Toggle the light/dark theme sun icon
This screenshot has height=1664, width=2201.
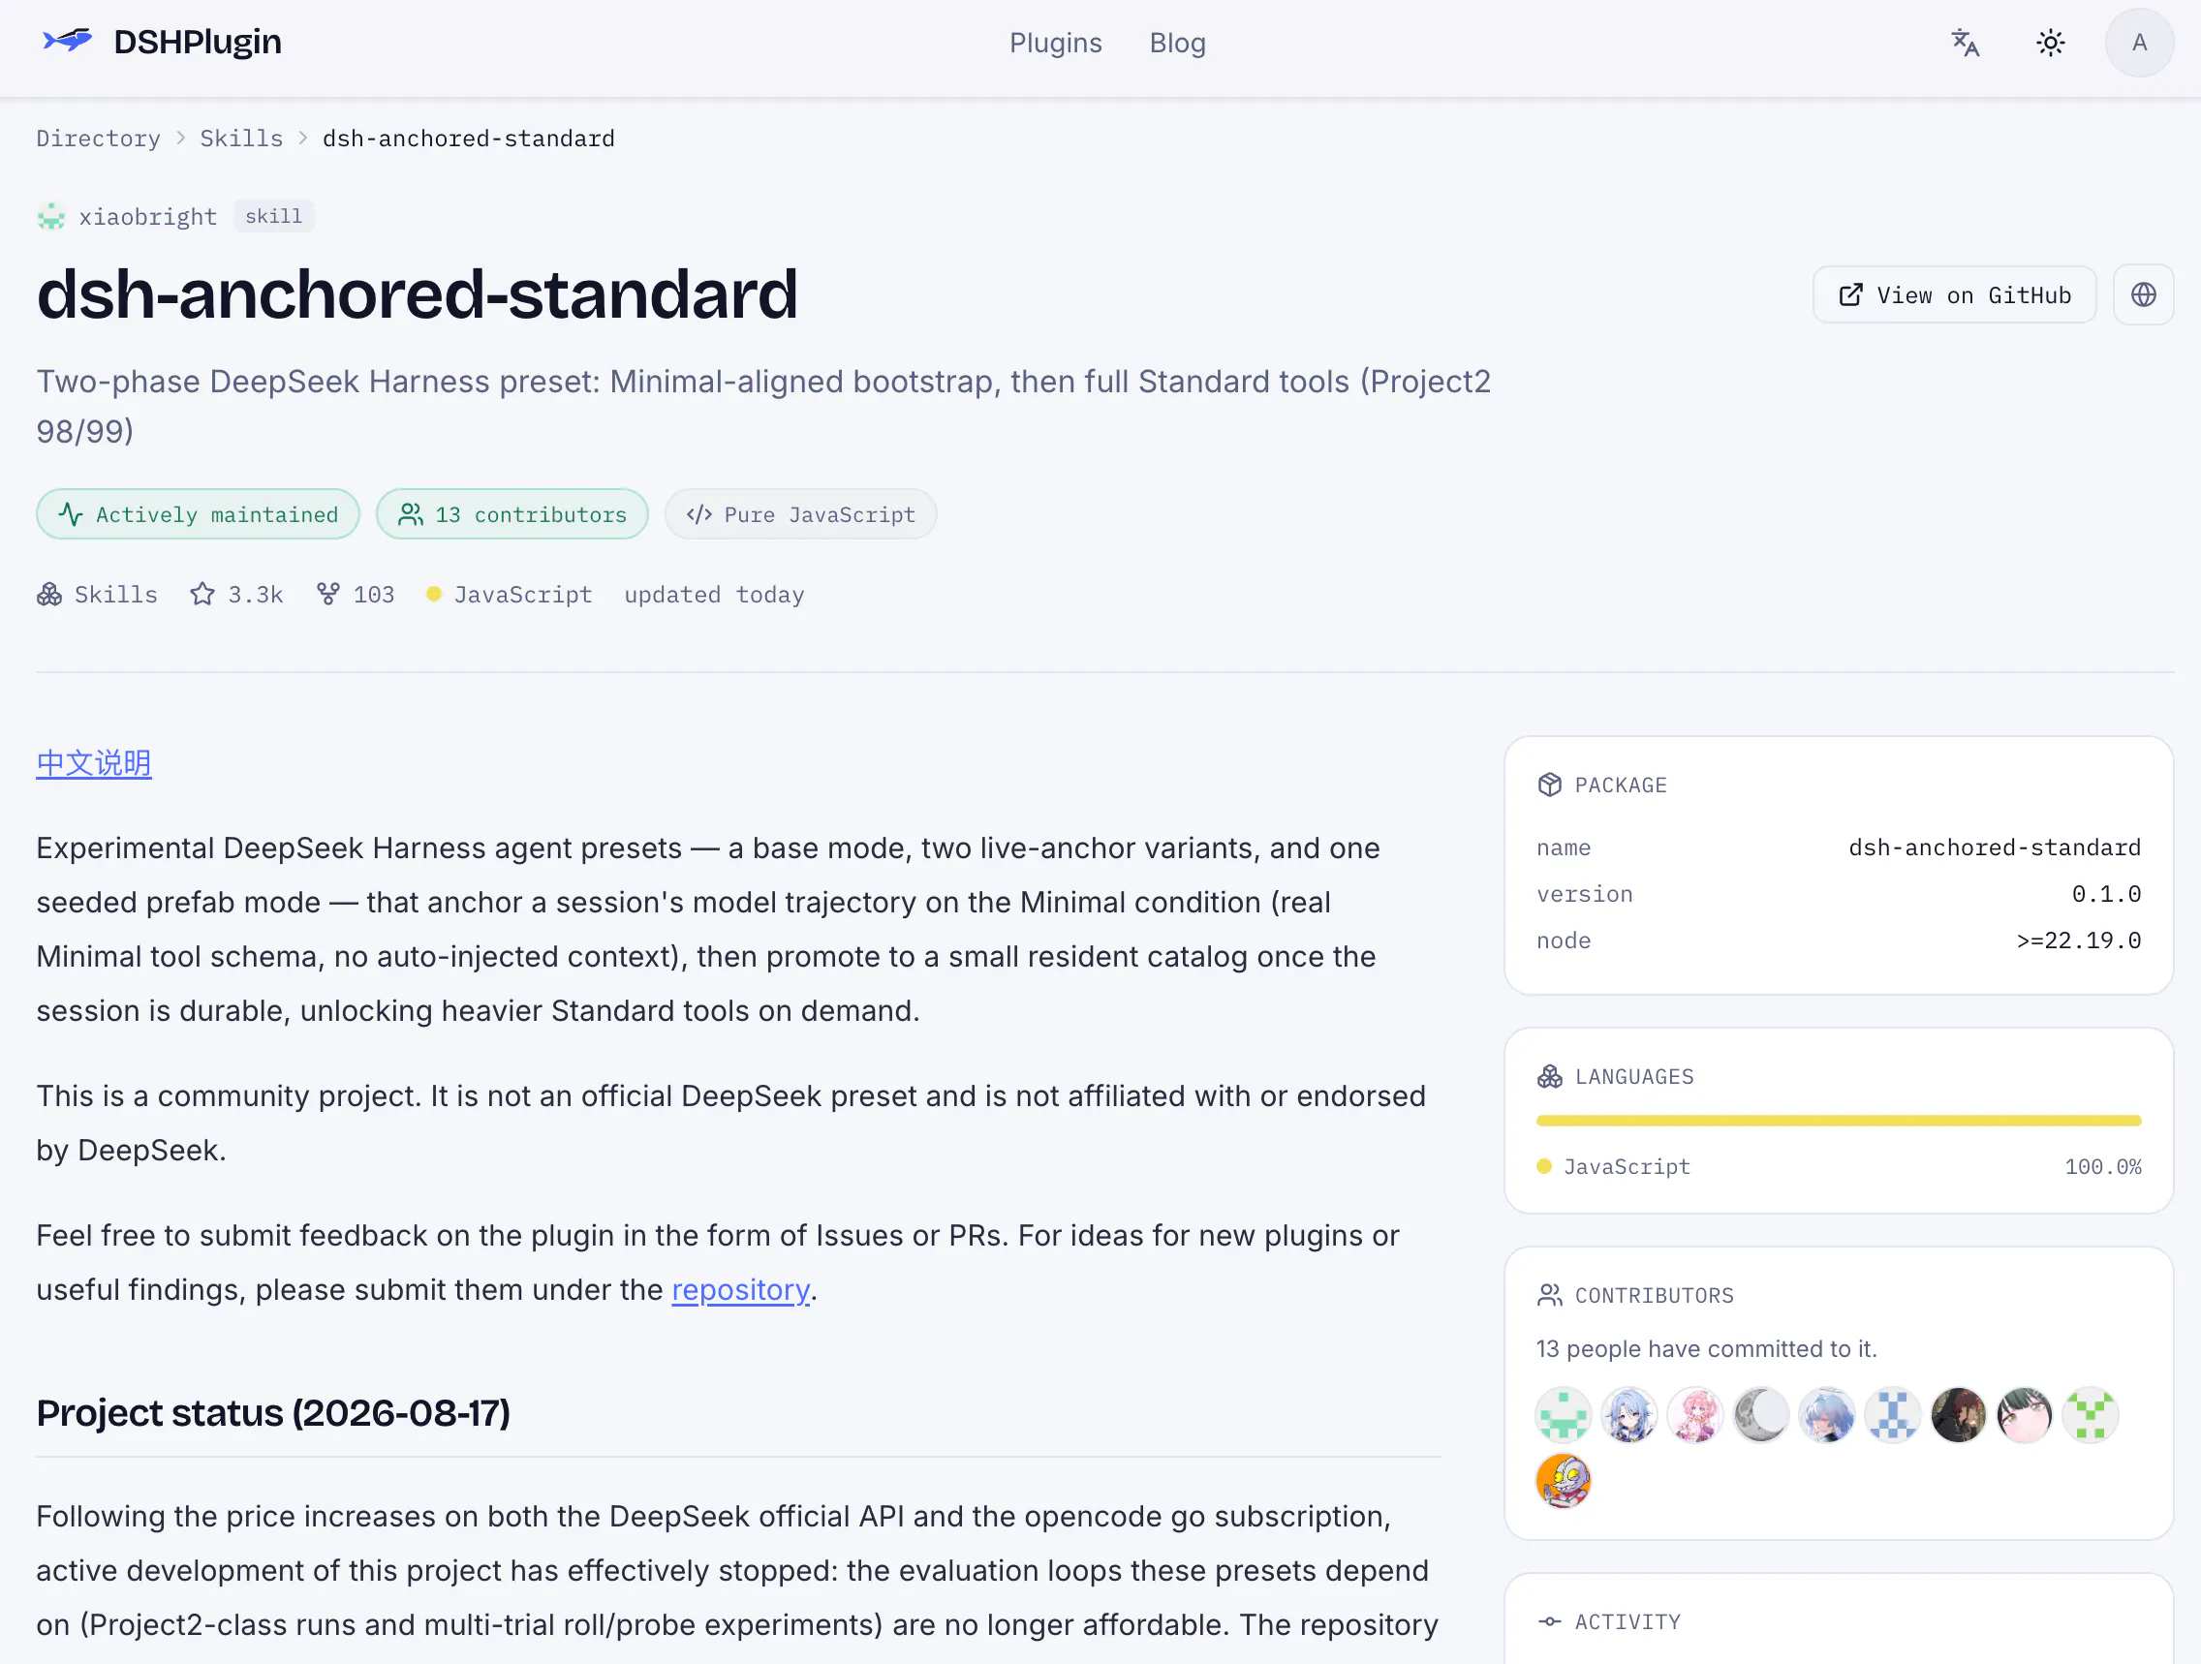coord(2051,43)
